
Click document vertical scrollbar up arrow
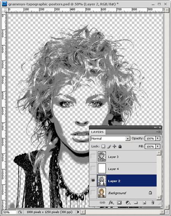167,10
